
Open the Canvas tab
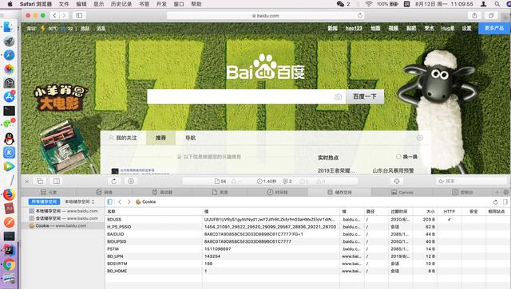pyautogui.click(x=402, y=192)
